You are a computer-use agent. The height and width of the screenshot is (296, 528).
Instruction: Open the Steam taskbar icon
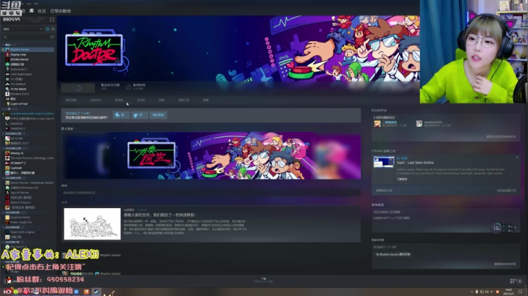(x=96, y=292)
